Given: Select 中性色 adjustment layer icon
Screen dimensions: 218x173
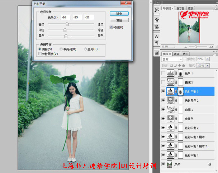Looking at the screenshot, I should (170, 118).
